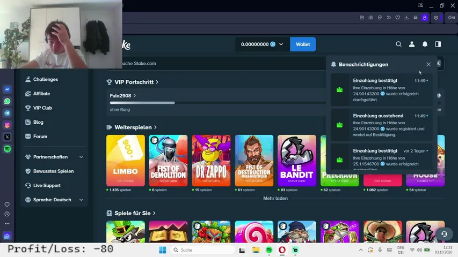458x257 pixels.
Task: Click the Opera toolbar shield icon
Action: click(380, 18)
